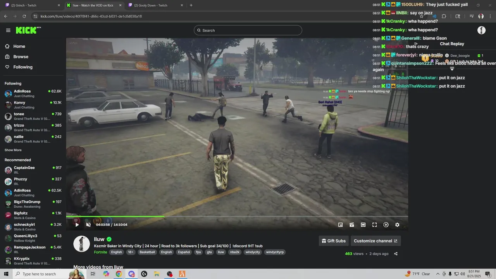
Task: Show hidden system tray icons
Action: (438, 274)
